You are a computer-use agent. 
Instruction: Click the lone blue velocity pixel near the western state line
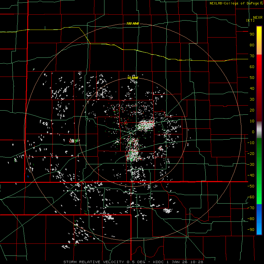[28, 176]
